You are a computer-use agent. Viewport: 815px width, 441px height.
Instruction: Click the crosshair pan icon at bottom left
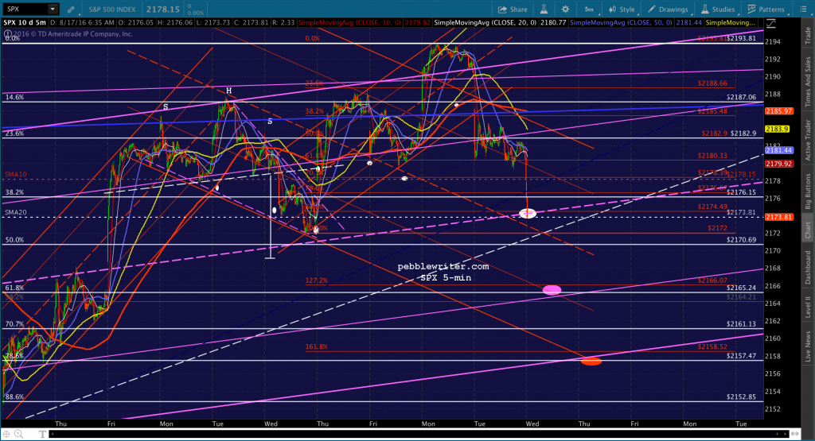6,434
